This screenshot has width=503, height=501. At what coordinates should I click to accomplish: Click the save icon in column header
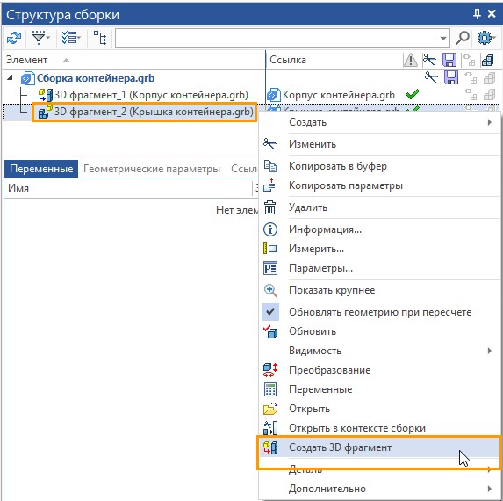449,60
